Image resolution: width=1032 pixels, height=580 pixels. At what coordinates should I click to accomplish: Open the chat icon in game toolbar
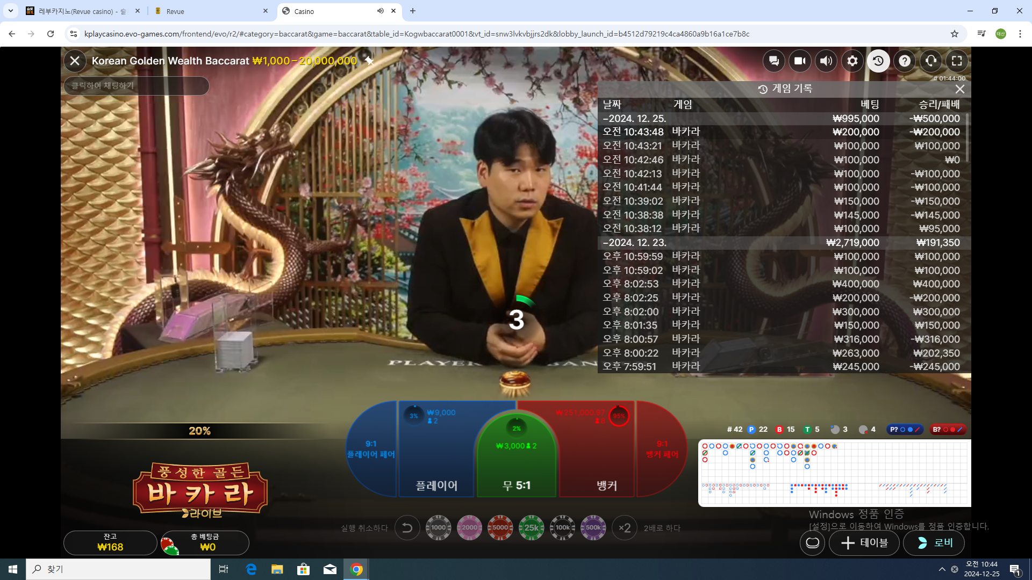tap(774, 61)
